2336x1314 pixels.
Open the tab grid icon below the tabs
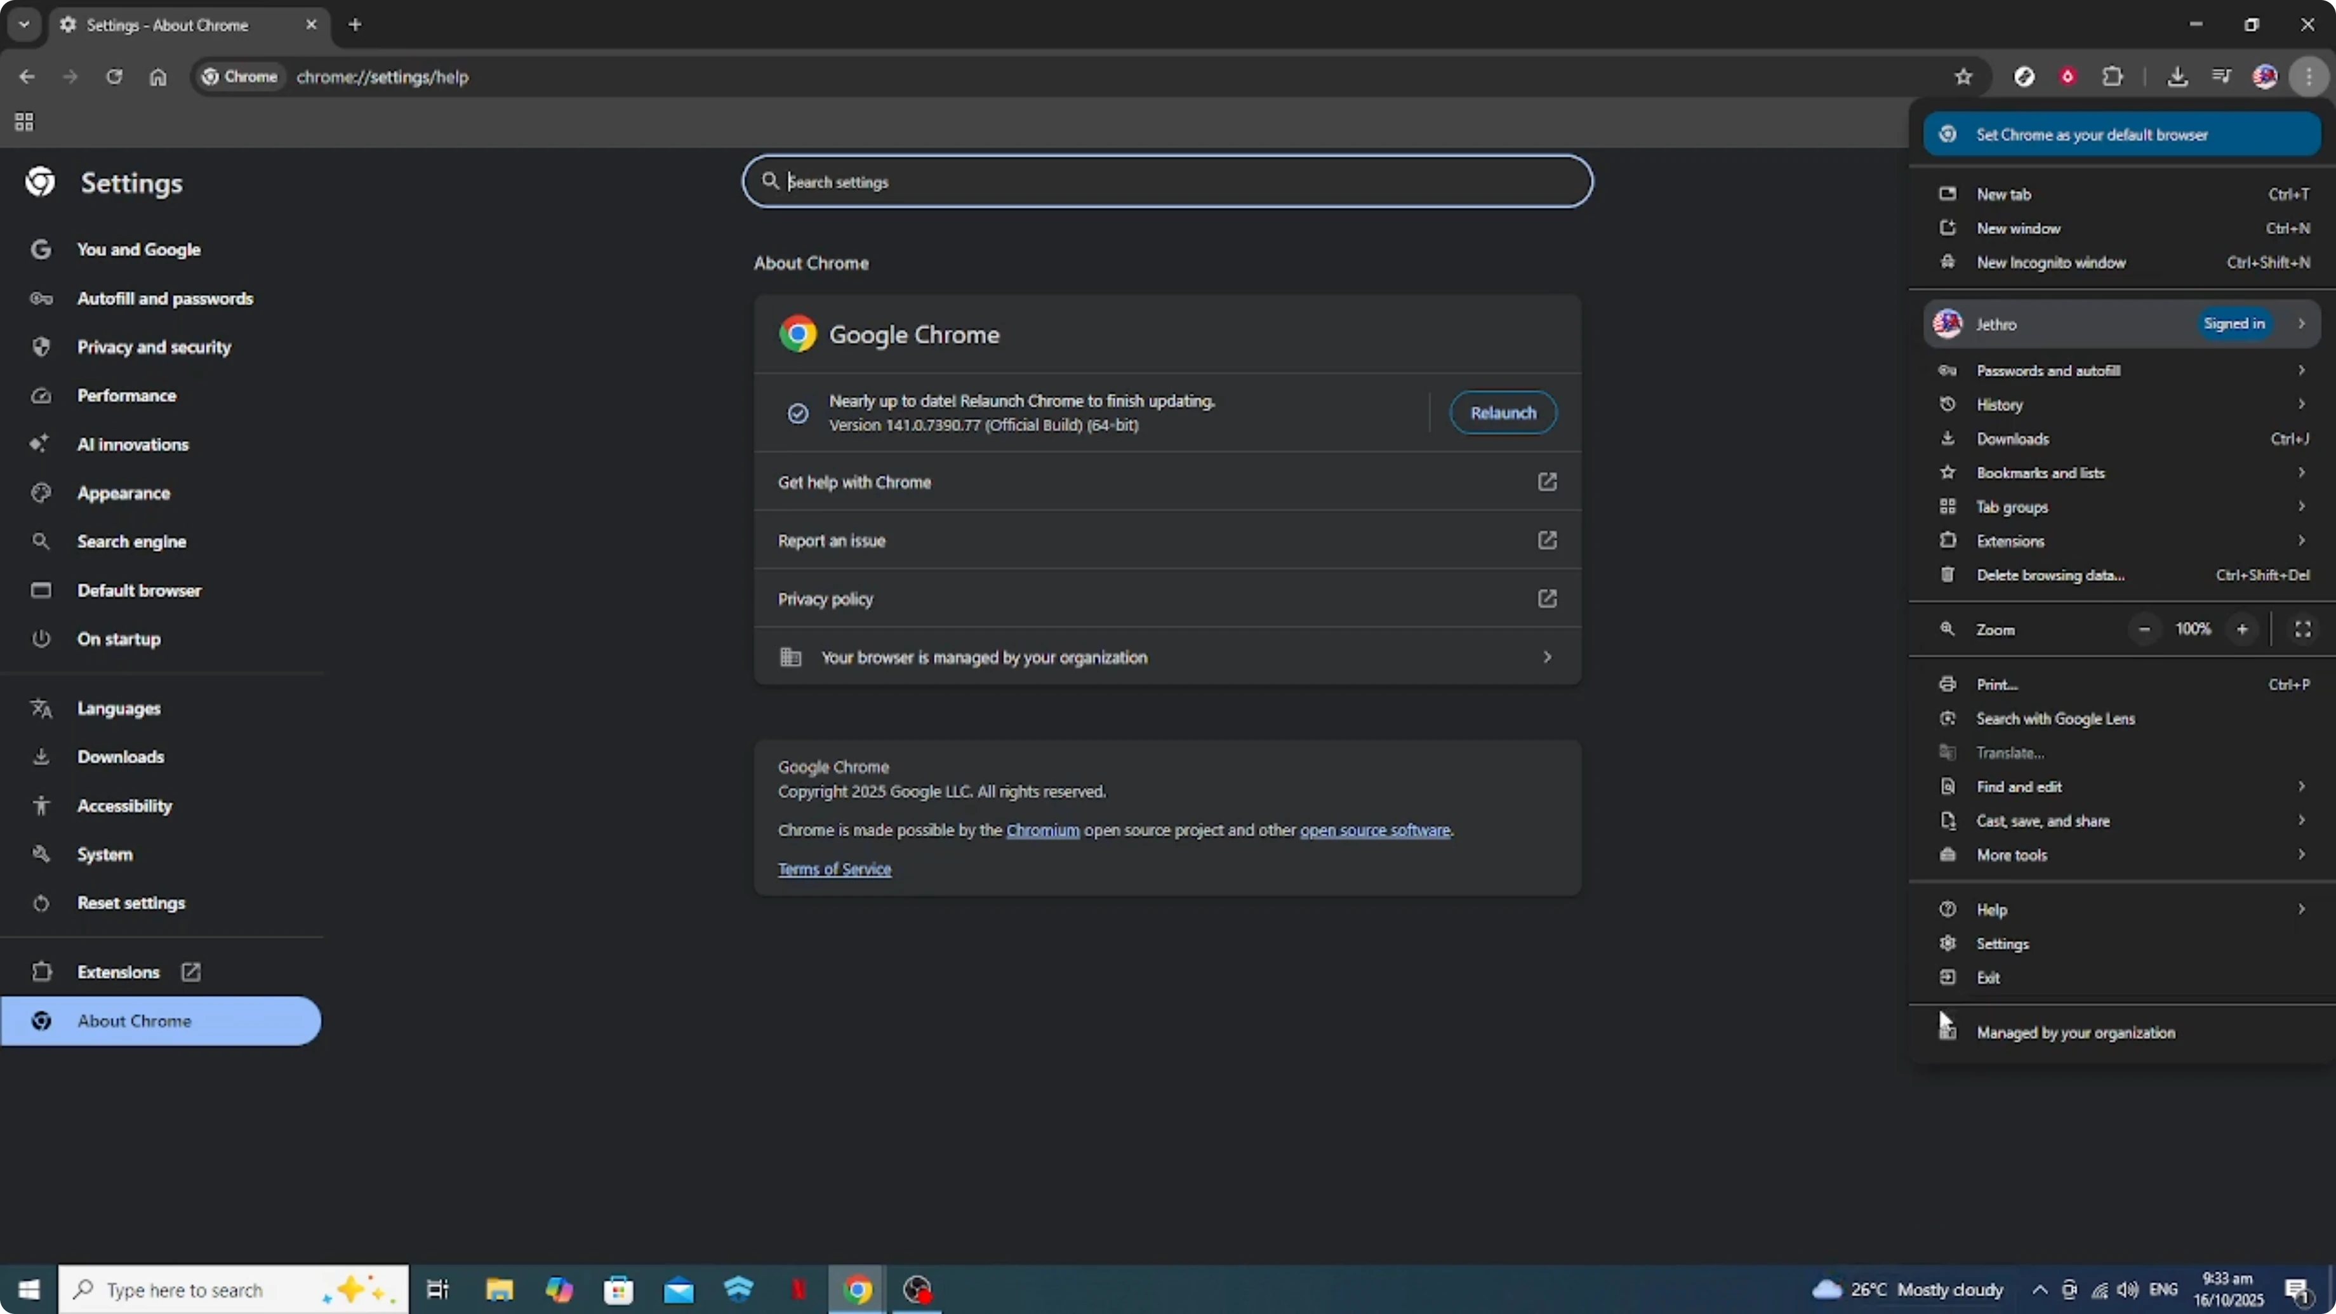23,121
